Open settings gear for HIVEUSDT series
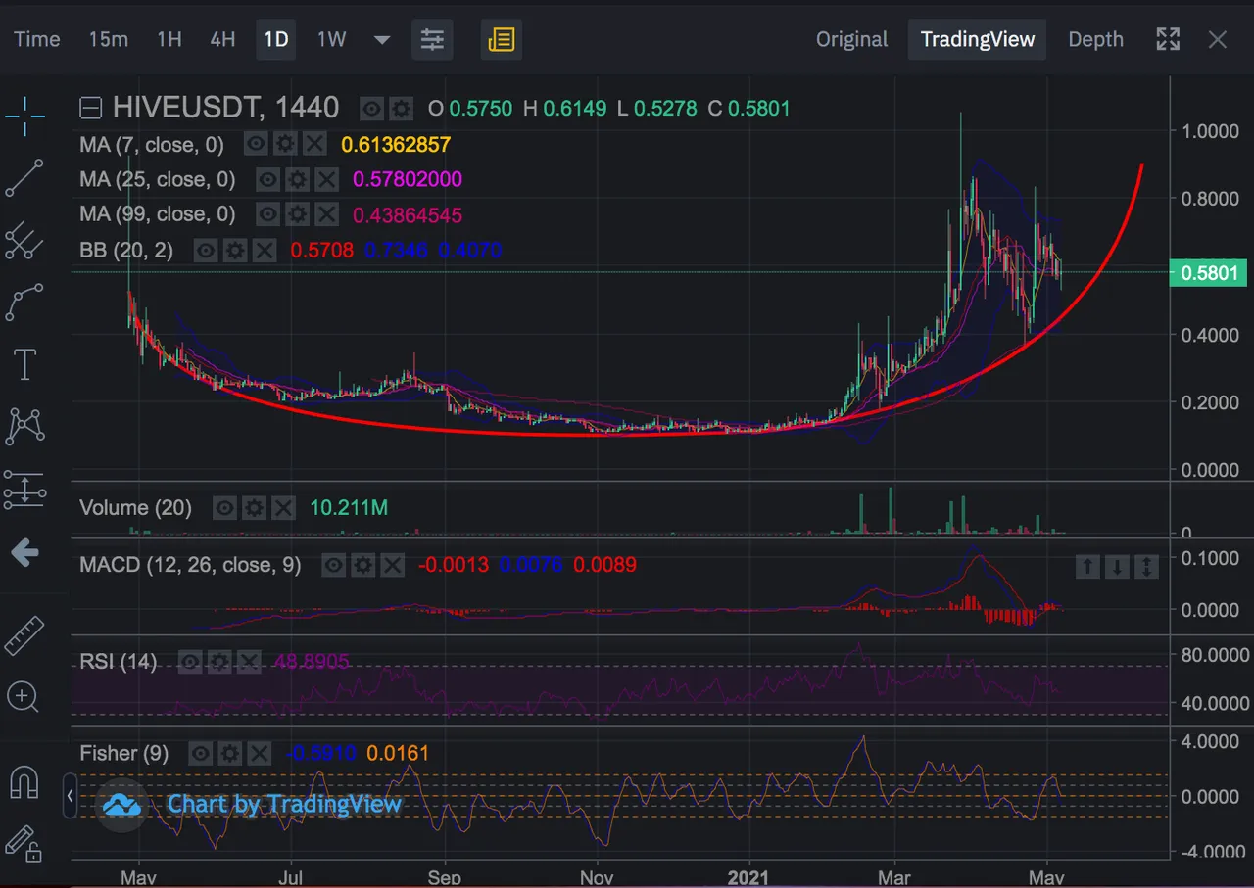The image size is (1254, 888). (401, 108)
